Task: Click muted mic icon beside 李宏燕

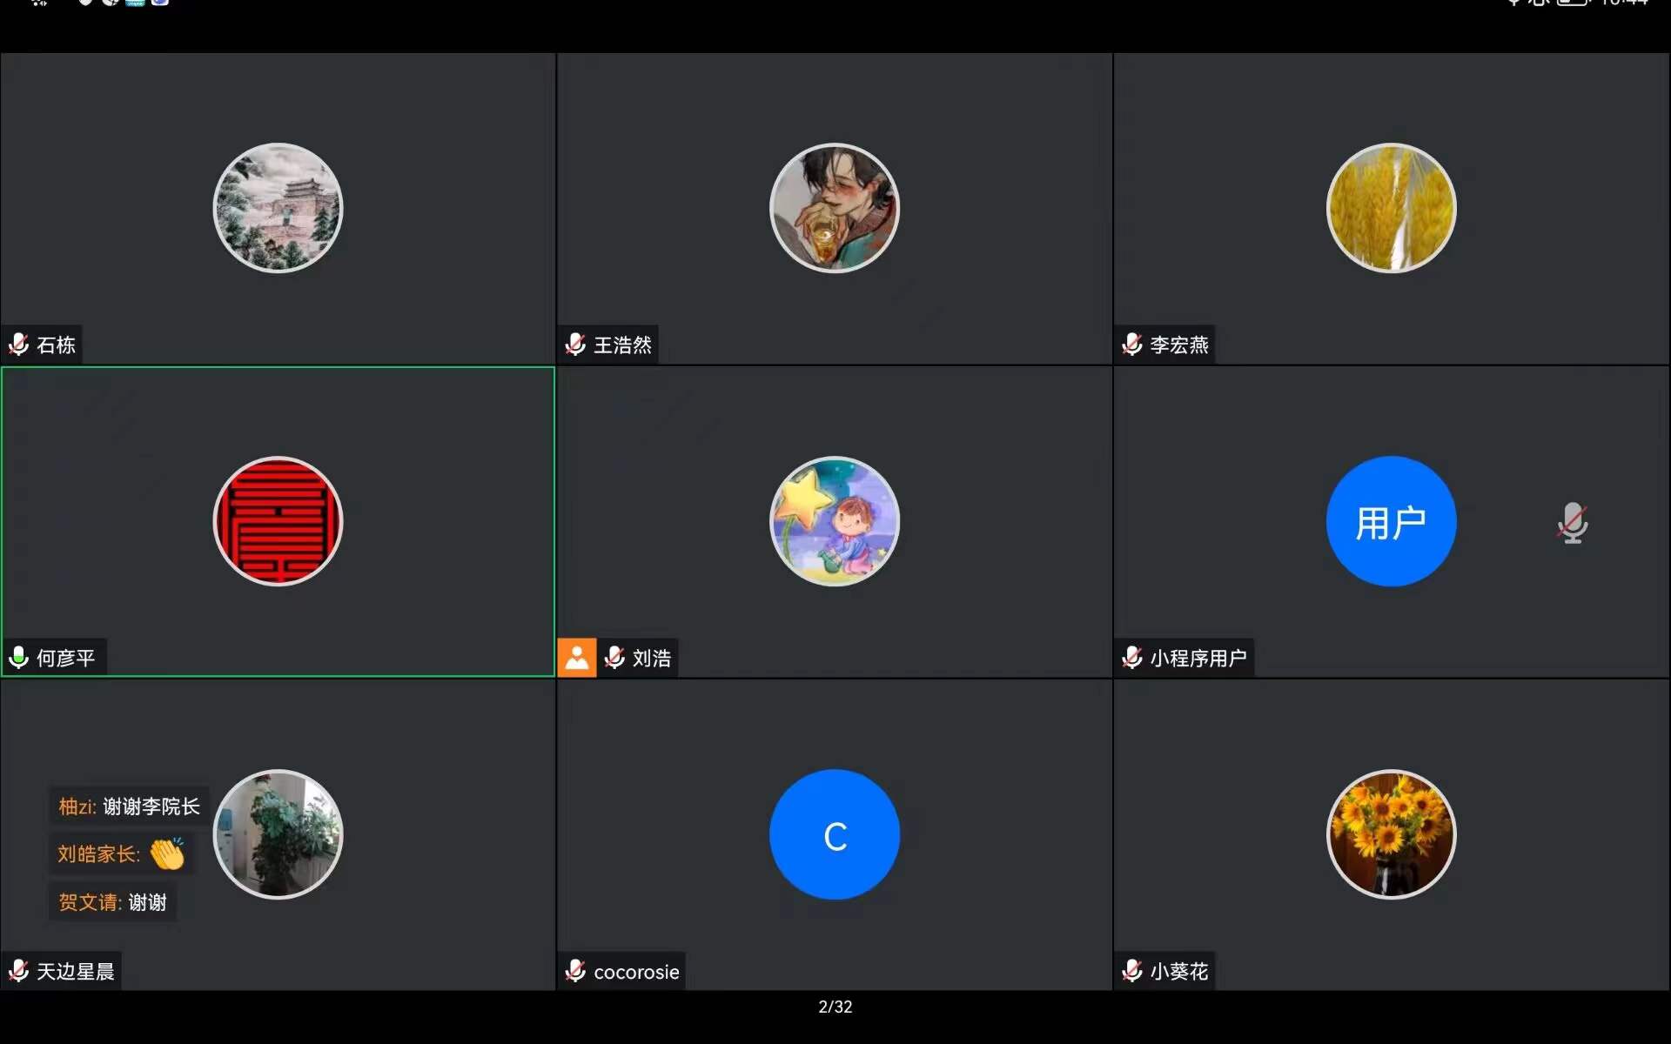Action: 1132,345
